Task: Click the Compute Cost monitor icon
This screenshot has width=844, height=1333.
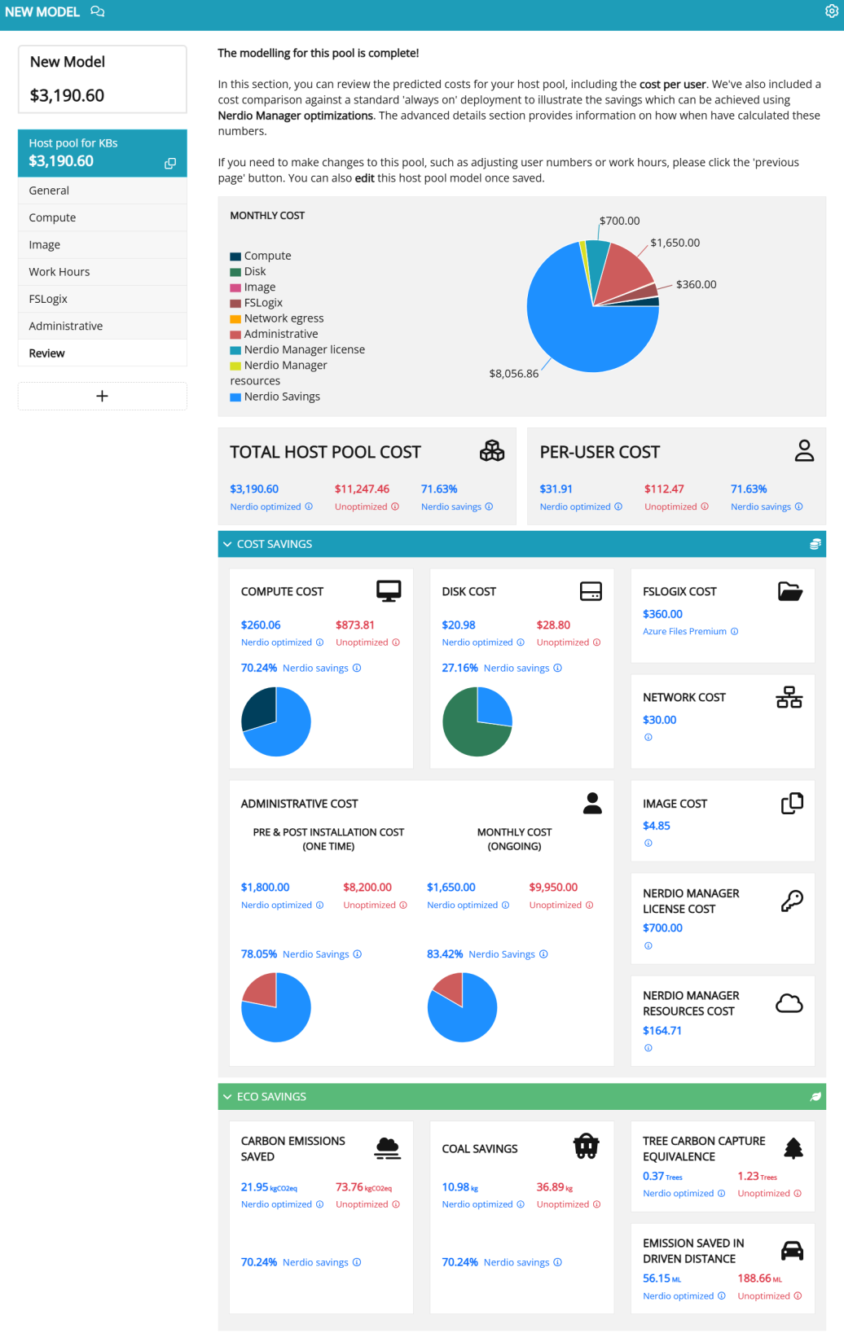Action: [389, 591]
